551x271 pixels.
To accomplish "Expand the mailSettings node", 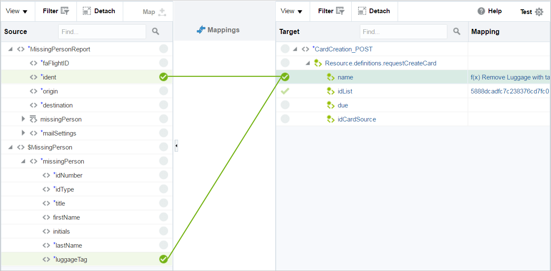I will tap(23, 133).
